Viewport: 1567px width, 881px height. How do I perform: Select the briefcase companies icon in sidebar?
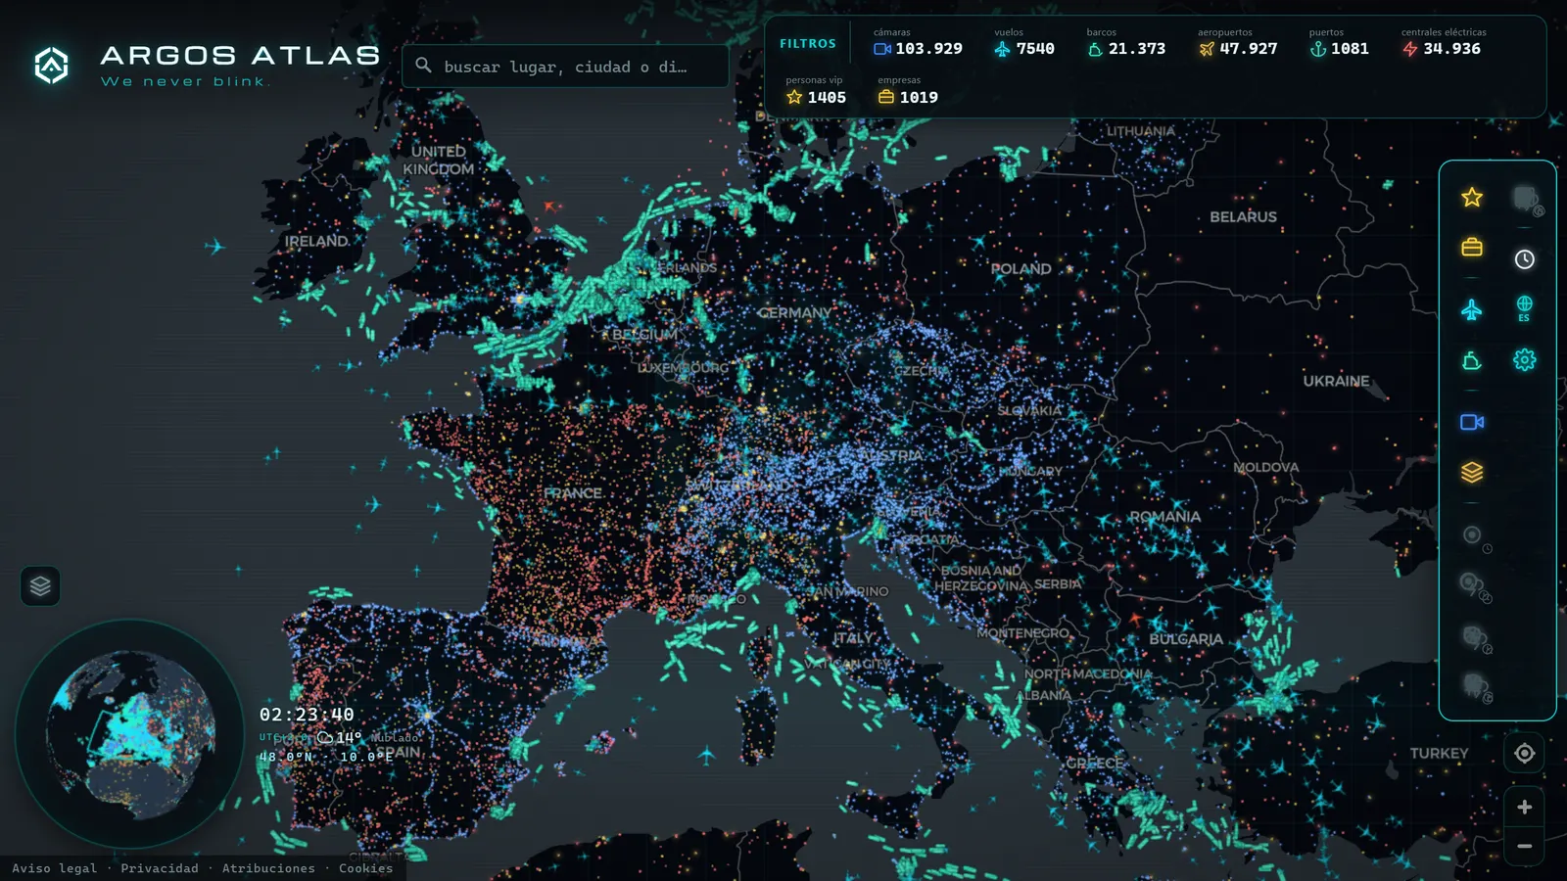coord(1472,247)
